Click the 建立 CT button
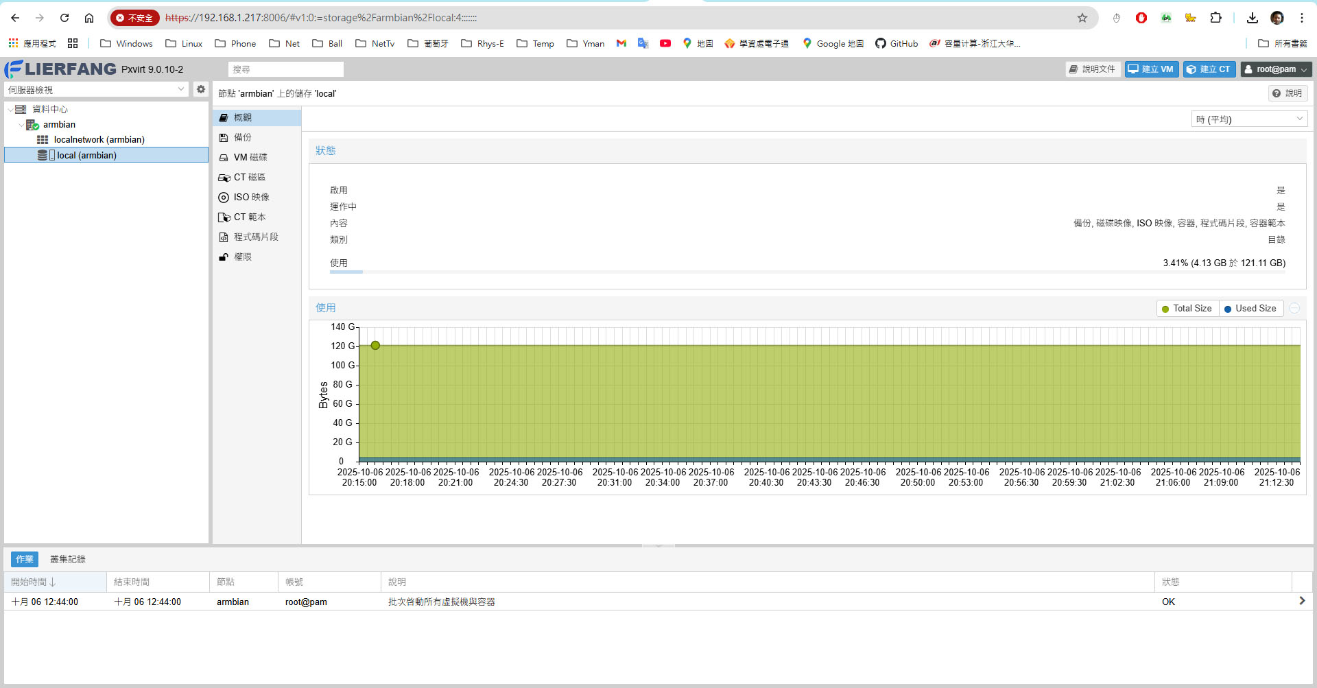The image size is (1317, 688). point(1209,69)
